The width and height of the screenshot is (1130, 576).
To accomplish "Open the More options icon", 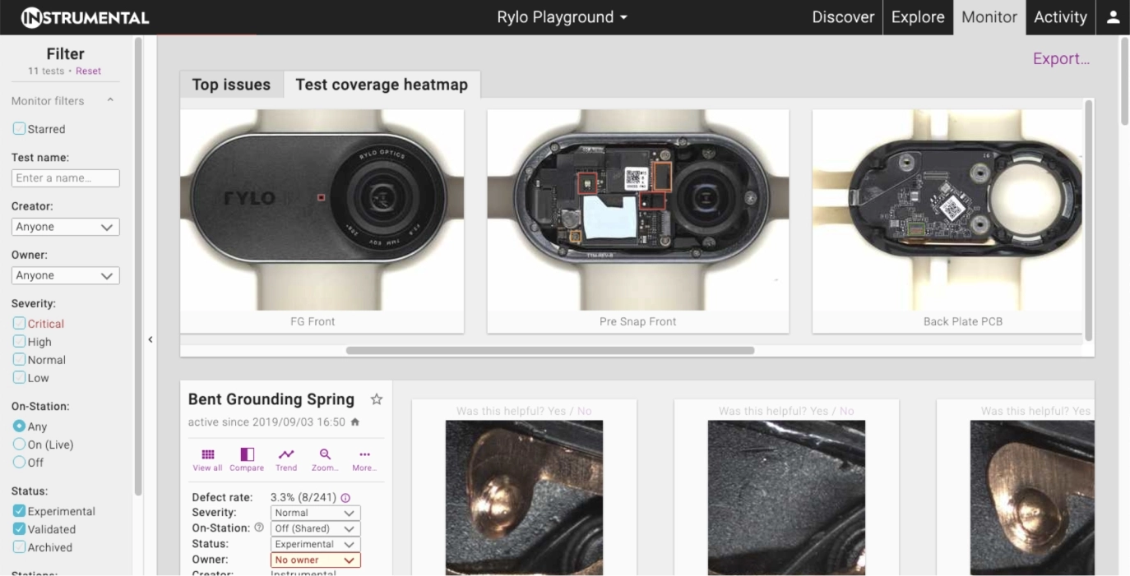I will [x=364, y=460].
